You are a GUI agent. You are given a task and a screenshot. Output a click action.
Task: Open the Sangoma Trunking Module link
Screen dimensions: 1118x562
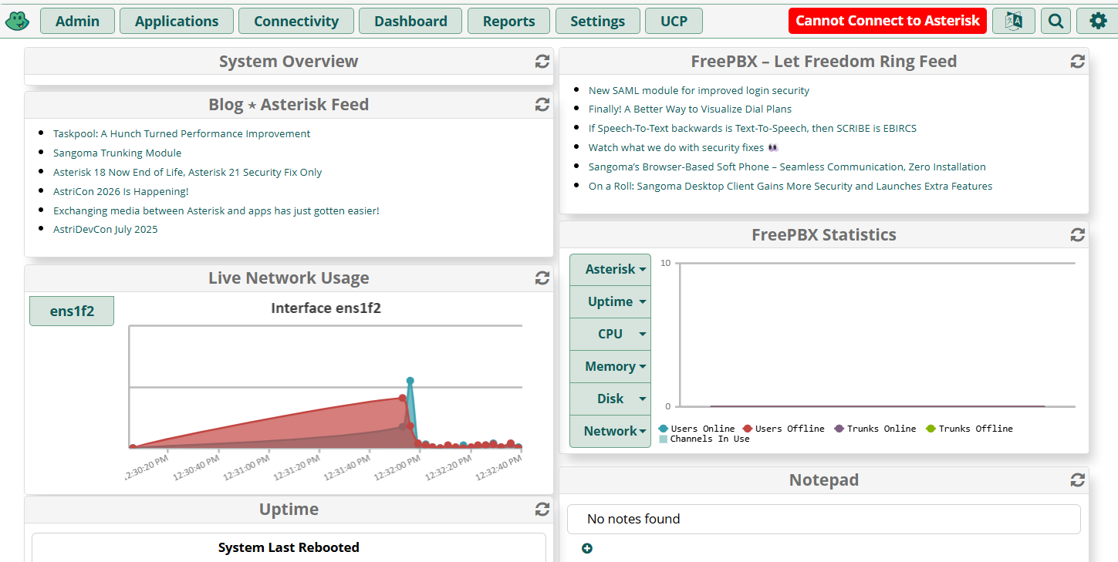pyautogui.click(x=117, y=153)
